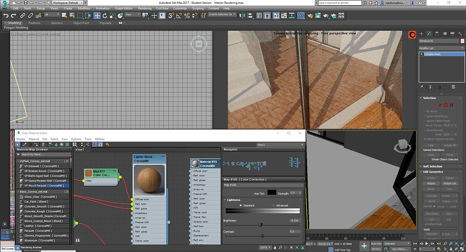Select the Select and Link tool
This screenshot has height=252, width=466.
23,15
